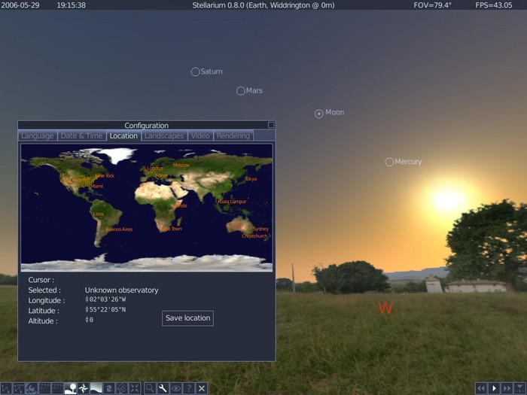Click the Save location button
Screen dimensions: 527x395
click(x=187, y=318)
